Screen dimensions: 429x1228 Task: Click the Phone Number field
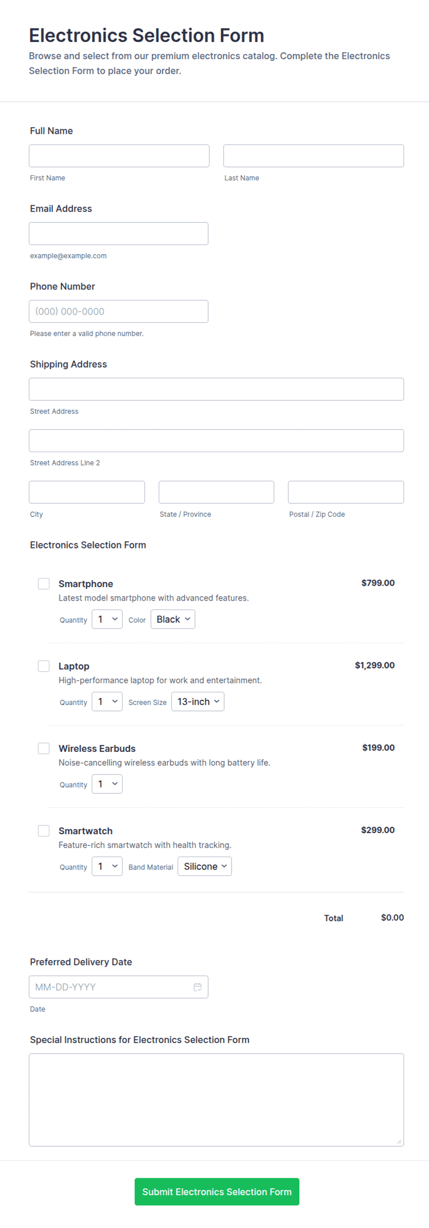(119, 311)
